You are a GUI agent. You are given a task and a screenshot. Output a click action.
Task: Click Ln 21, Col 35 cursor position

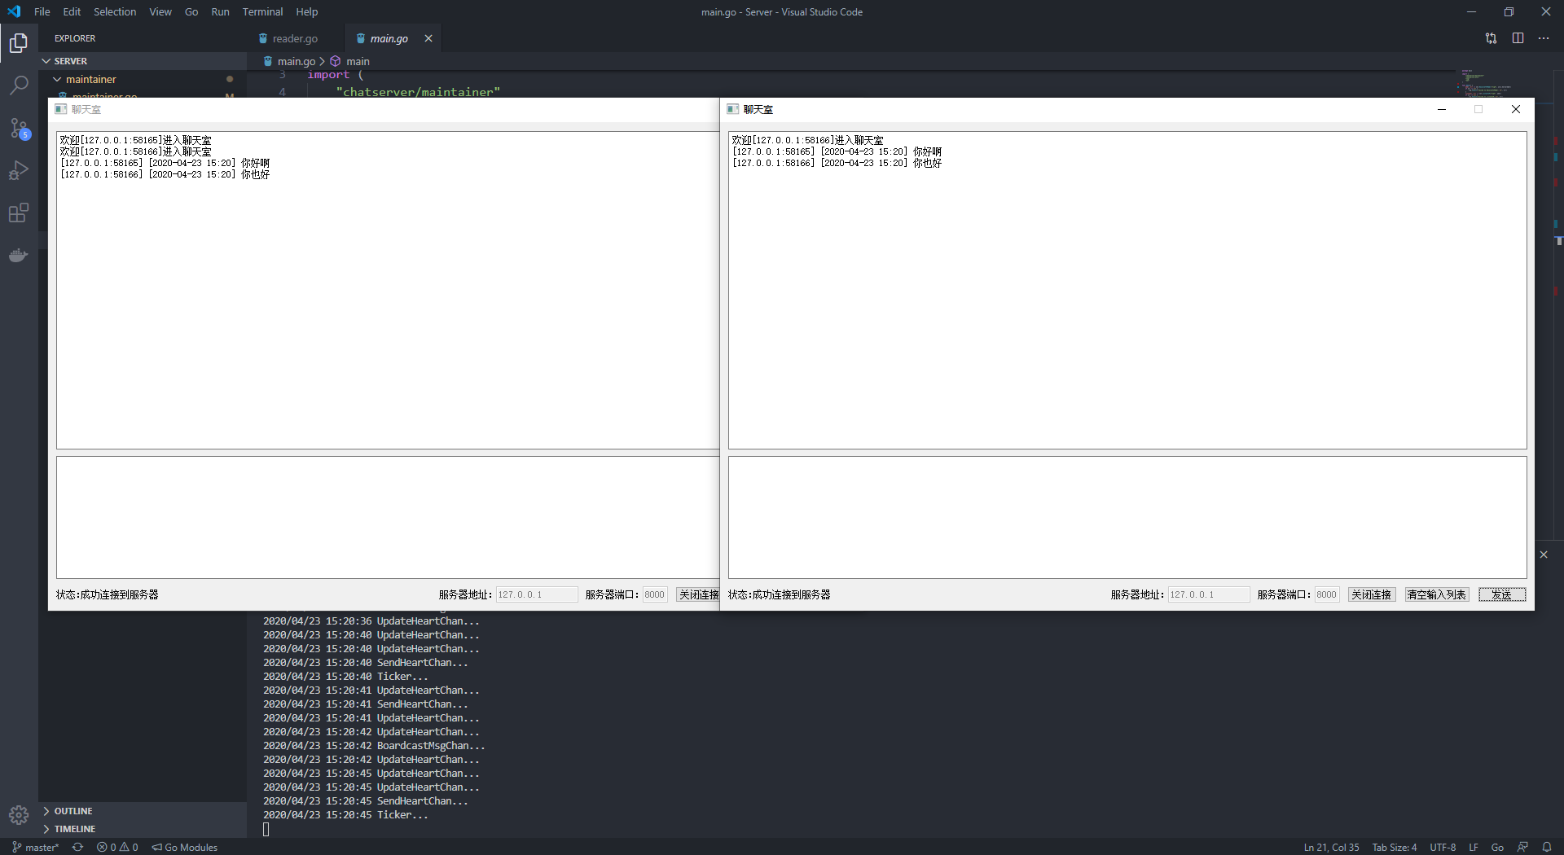coord(1331,847)
